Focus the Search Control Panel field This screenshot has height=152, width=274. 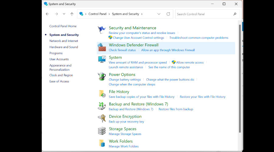[207, 14]
